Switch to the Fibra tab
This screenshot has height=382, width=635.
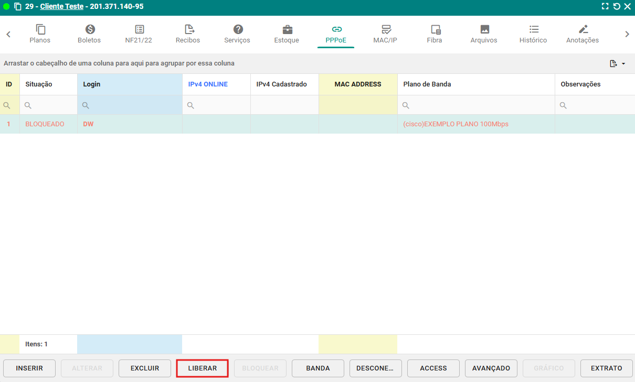coord(435,34)
